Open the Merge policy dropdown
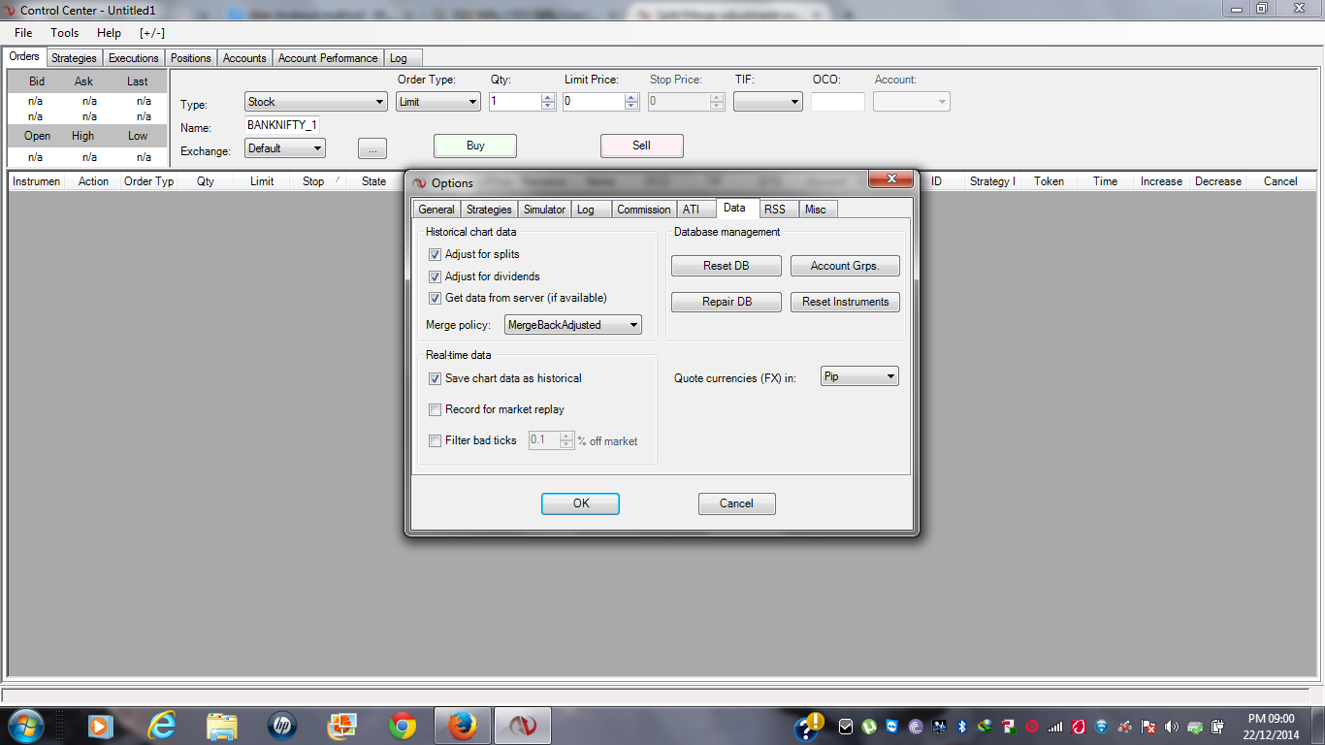This screenshot has height=745, width=1325. [573, 325]
